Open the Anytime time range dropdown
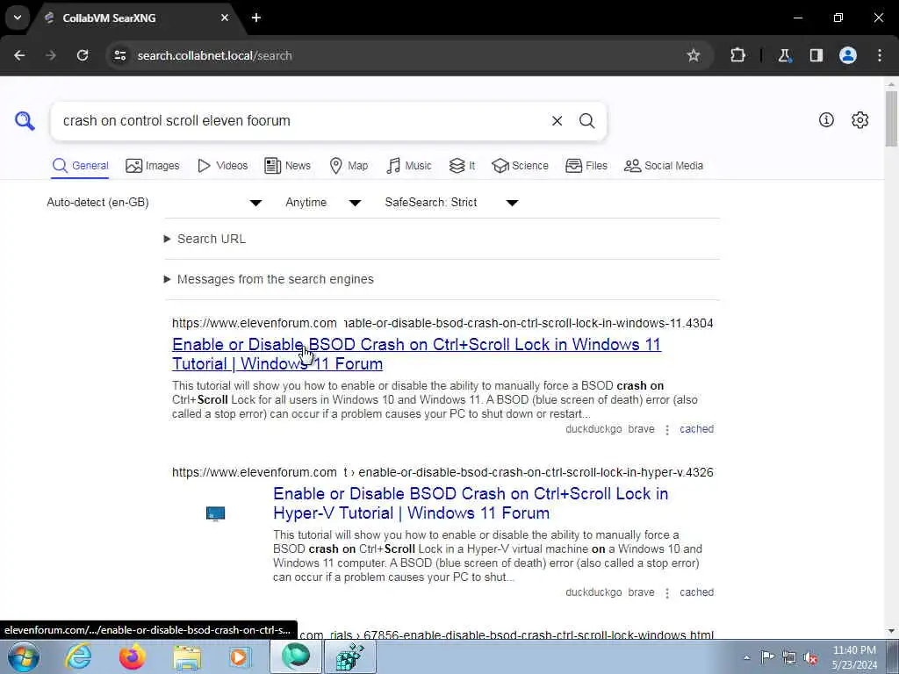Viewport: 899px width, 674px height. tap(323, 203)
